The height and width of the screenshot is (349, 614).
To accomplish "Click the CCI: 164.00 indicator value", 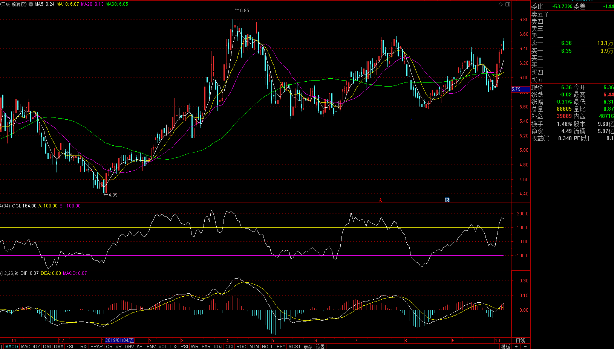I will (x=24, y=206).
